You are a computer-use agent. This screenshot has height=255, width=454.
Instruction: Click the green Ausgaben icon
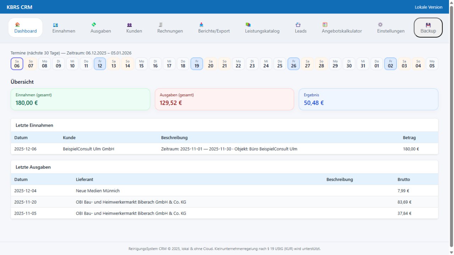click(x=94, y=24)
